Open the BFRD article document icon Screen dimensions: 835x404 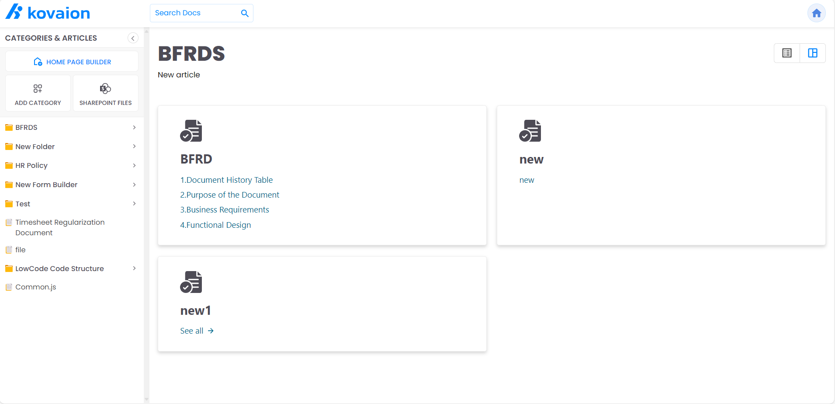[191, 130]
